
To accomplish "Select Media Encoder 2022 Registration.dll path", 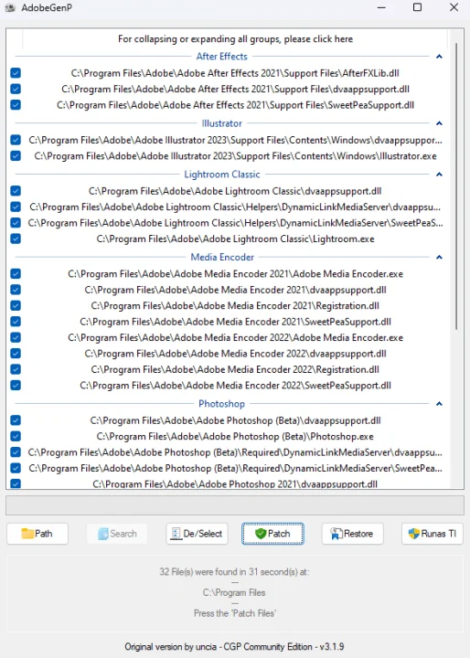I will click(x=235, y=369).
